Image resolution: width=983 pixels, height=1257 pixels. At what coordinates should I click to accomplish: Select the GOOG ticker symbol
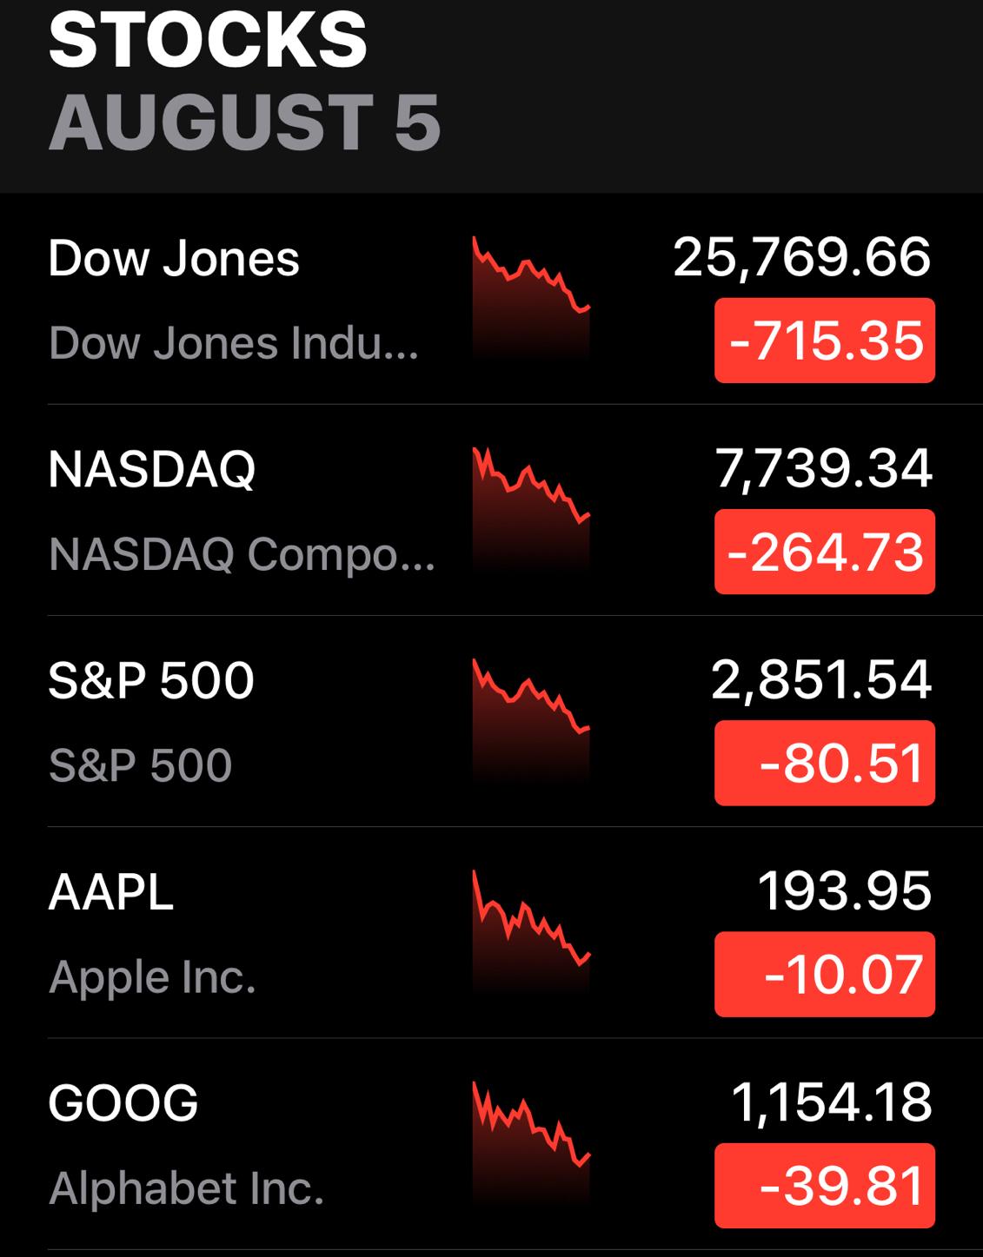[123, 1103]
